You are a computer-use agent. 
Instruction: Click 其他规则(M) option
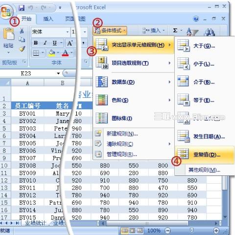click(x=205, y=170)
